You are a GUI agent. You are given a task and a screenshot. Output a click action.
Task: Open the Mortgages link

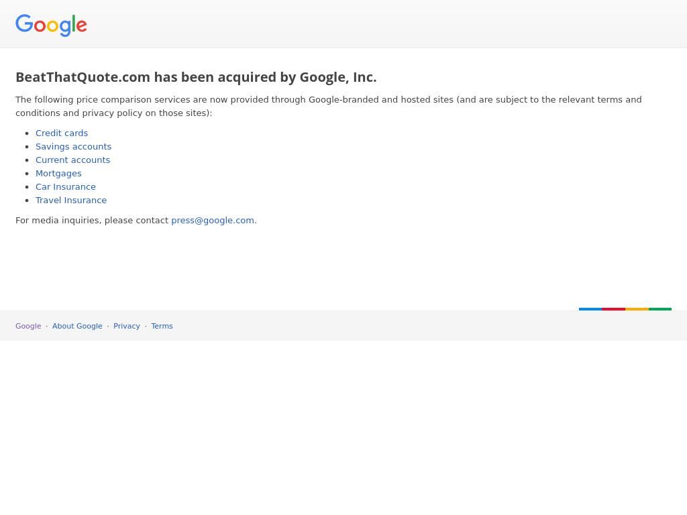pos(59,174)
